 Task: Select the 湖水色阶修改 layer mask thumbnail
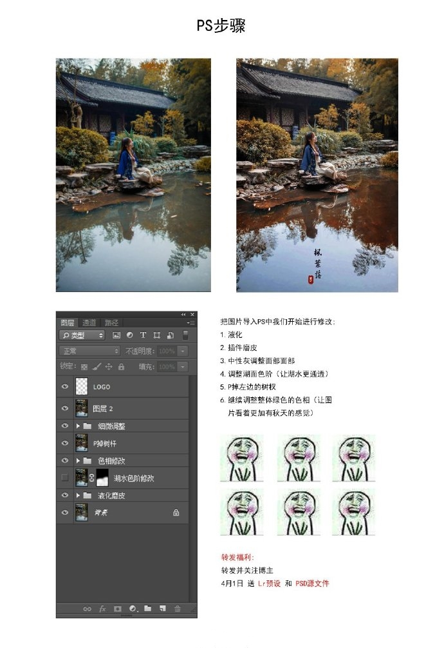(102, 478)
